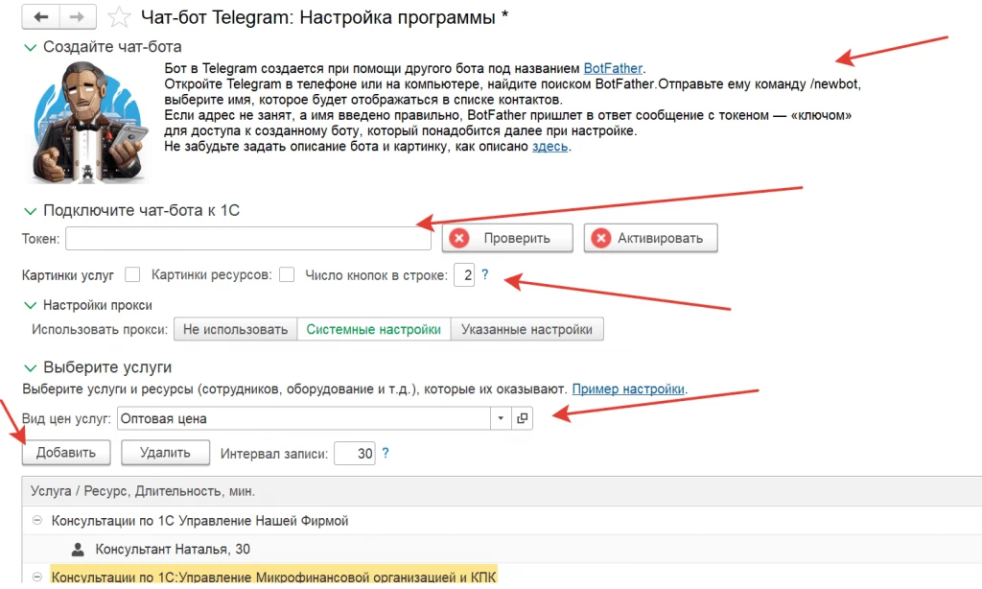Click the back navigation arrow

[x=40, y=17]
